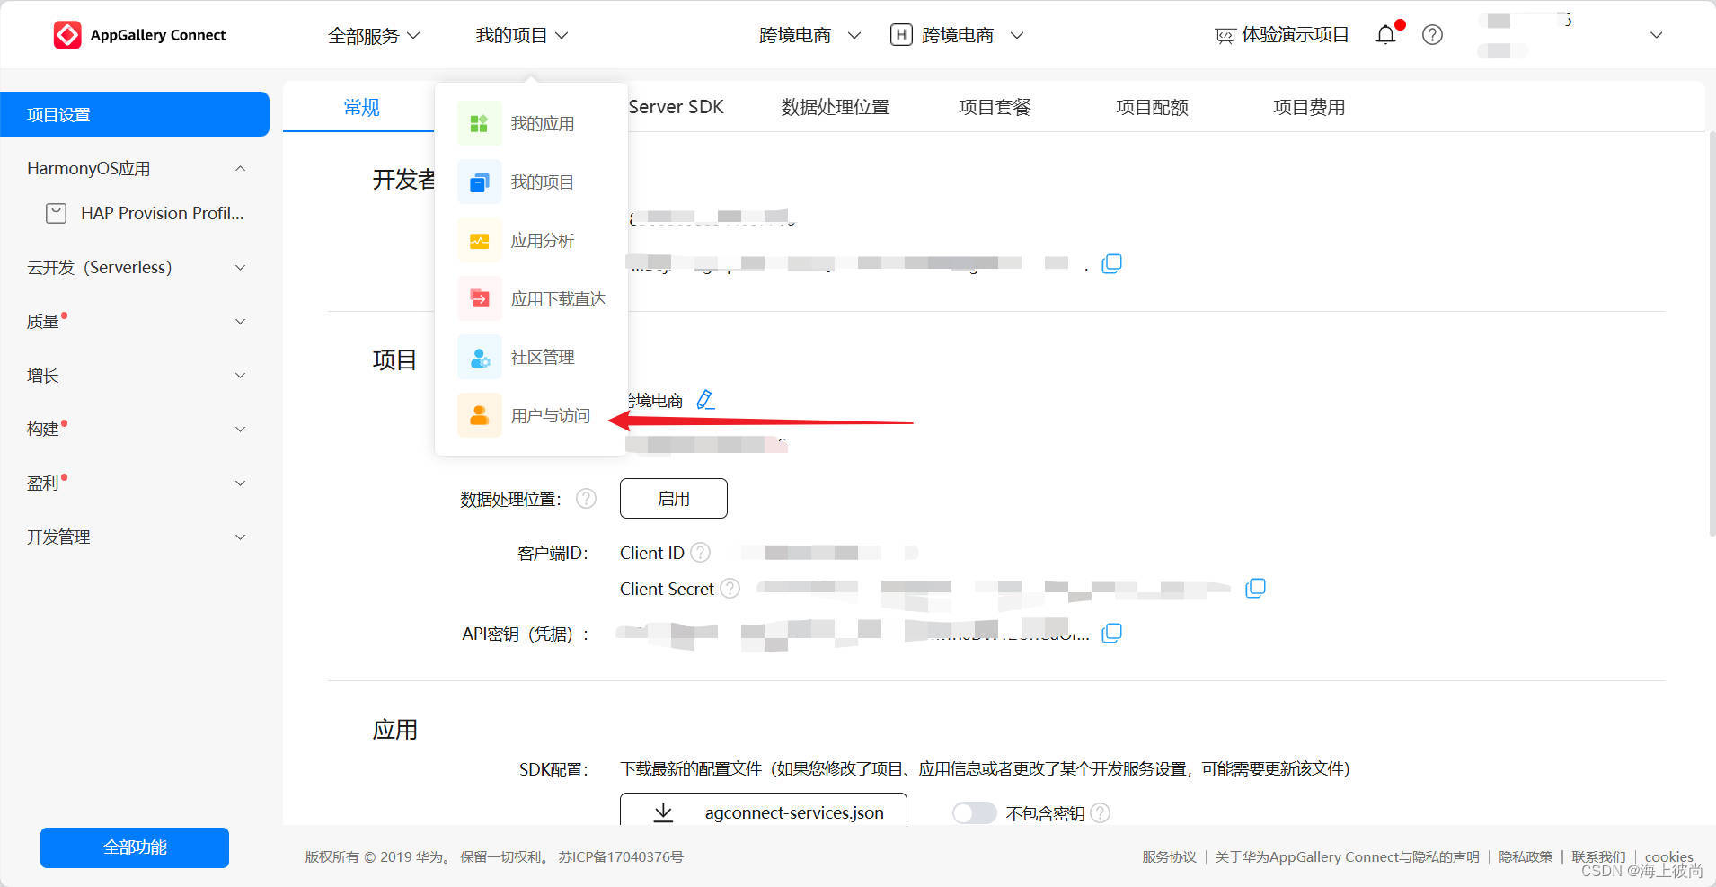Click the 用户与访问 orange user icon
1716x887 pixels.
pos(480,415)
